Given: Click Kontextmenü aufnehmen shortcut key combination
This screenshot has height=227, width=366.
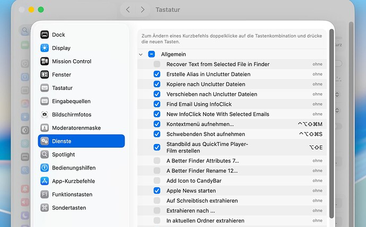Looking at the screenshot, I should point(310,124).
